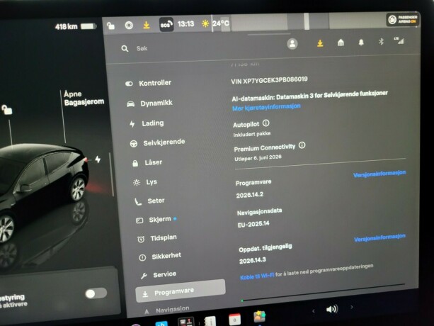This screenshot has width=434, height=326.
Task: Tap the volume speaker icon
Action: pyautogui.click(x=332, y=308)
